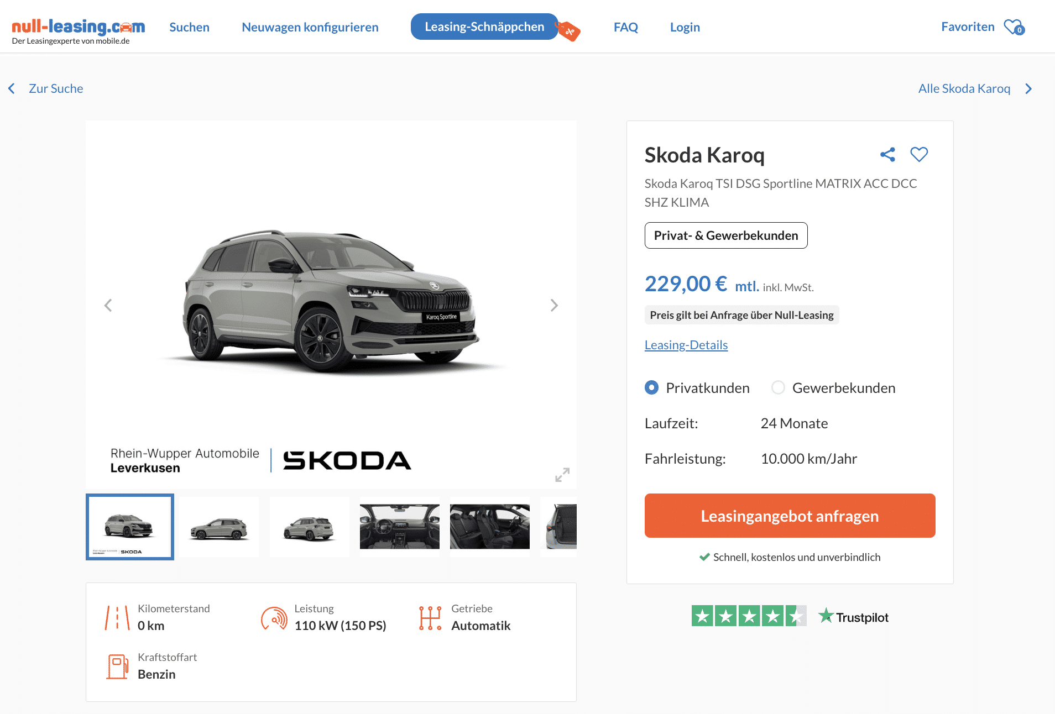Click the Getriebe gearshift icon
The image size is (1055, 714).
(x=430, y=618)
